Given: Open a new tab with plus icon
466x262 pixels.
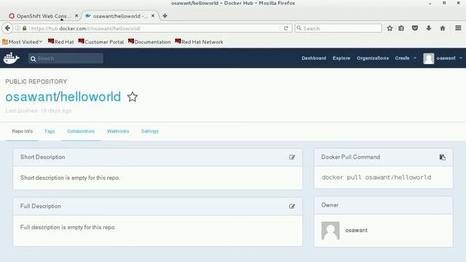Looking at the screenshot, I should click(165, 16).
